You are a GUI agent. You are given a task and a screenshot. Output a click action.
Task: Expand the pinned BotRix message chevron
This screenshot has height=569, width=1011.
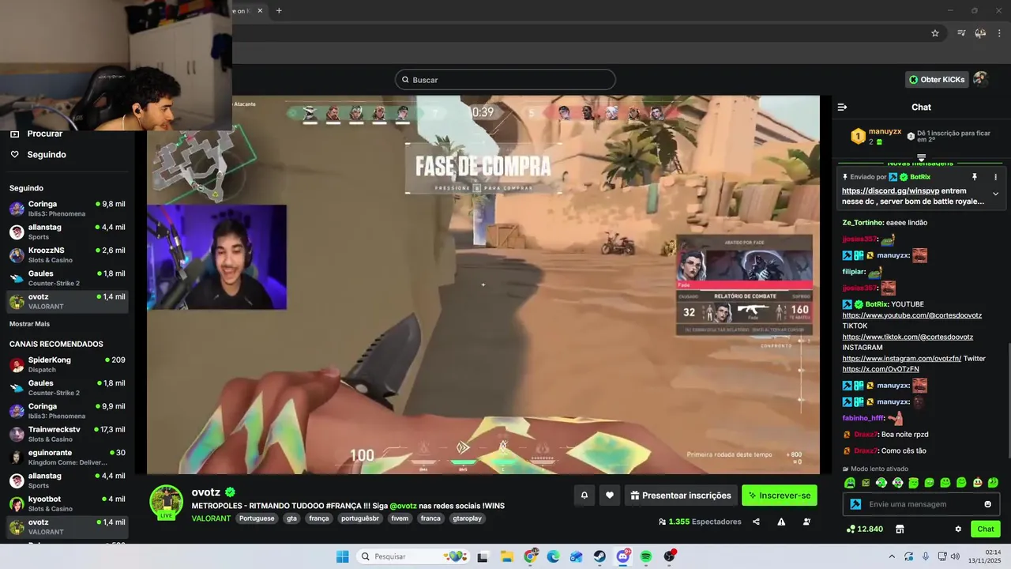tap(995, 194)
